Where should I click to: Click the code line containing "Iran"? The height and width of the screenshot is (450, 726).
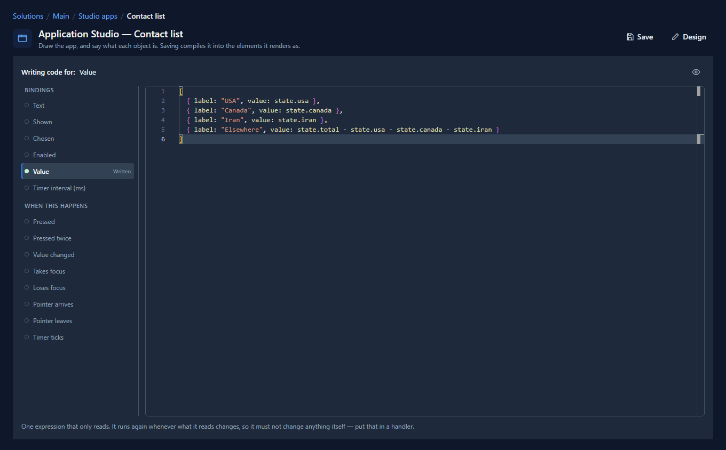click(x=257, y=120)
